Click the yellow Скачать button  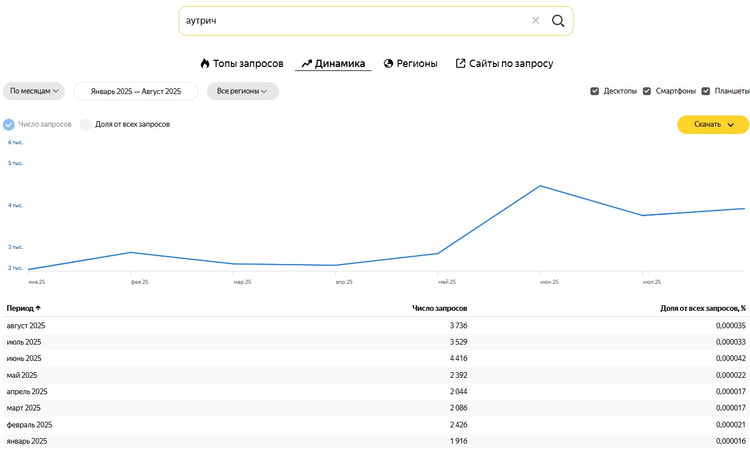click(707, 125)
